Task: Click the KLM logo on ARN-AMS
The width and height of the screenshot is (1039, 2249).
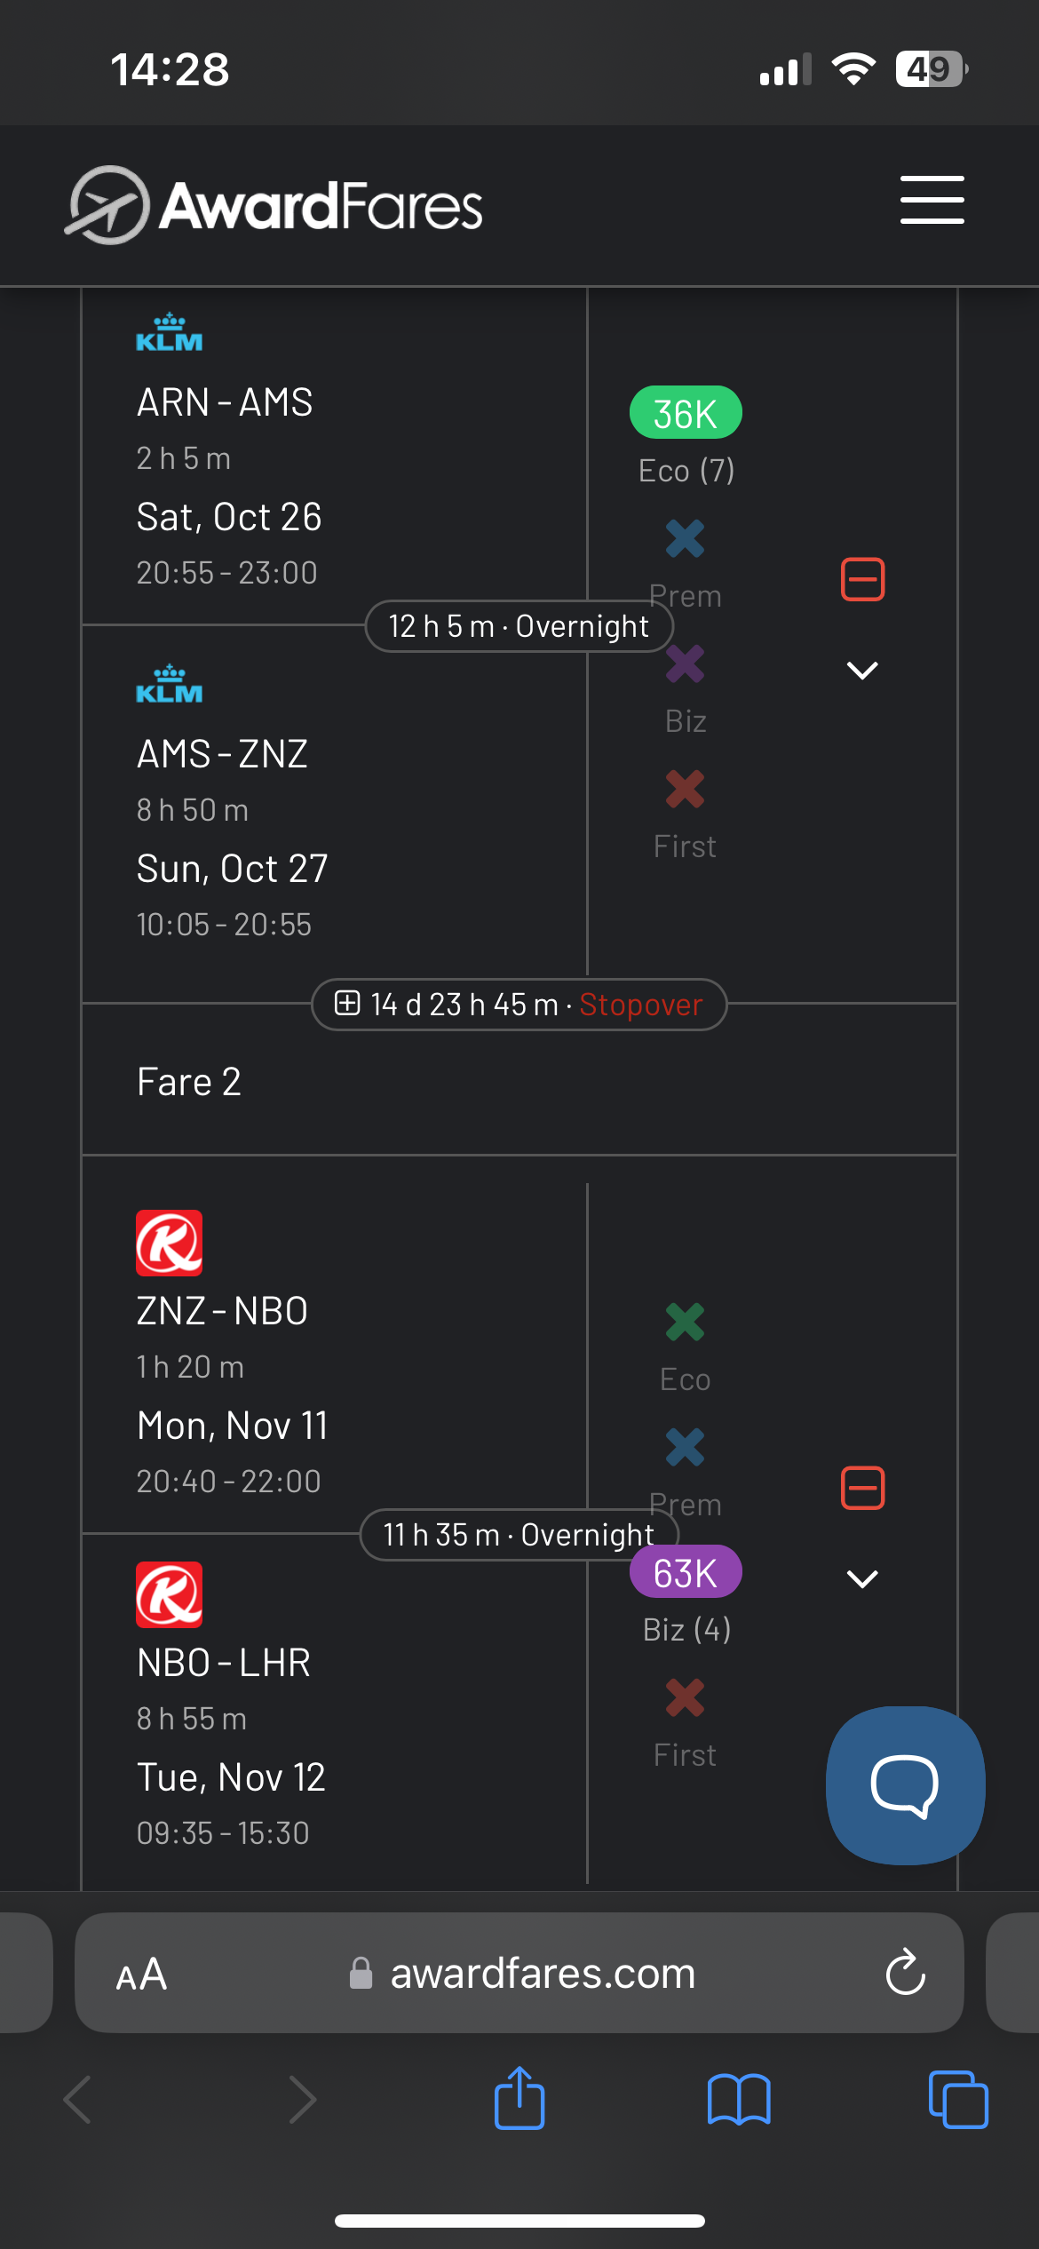Action: (x=169, y=333)
